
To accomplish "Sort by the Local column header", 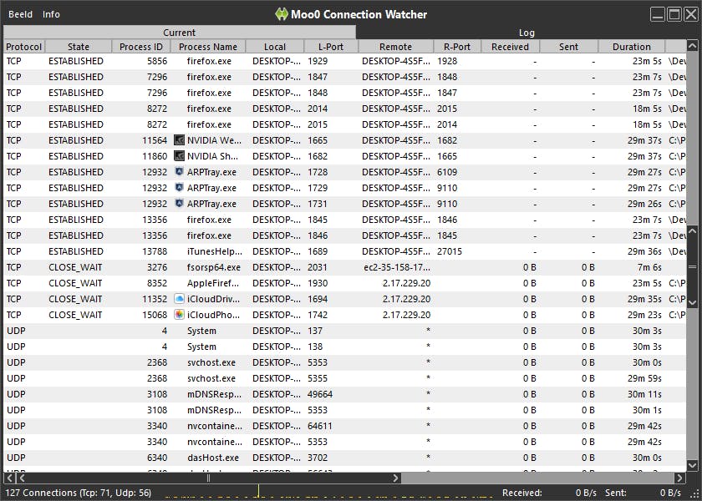I will [275, 47].
